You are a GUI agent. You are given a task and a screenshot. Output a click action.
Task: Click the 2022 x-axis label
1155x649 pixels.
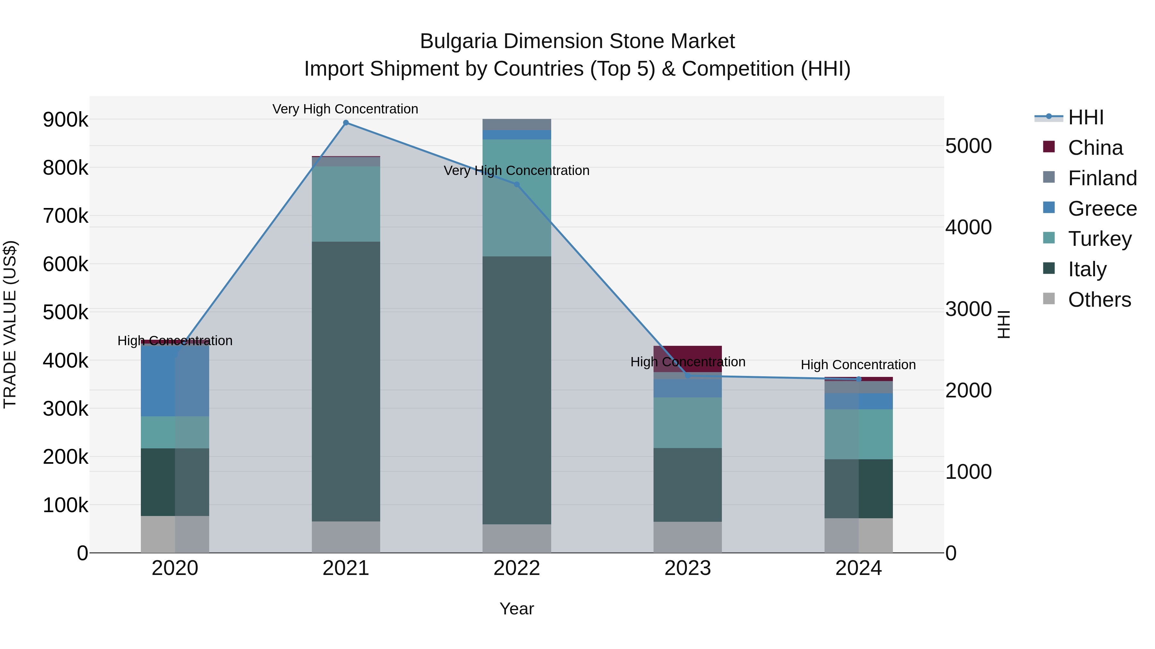(517, 568)
